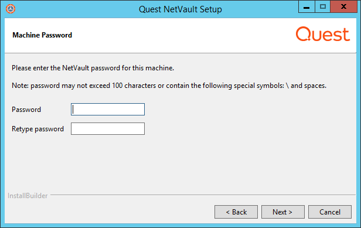
Task: Click the Quest NetVault Setup title text
Action: click(180, 9)
